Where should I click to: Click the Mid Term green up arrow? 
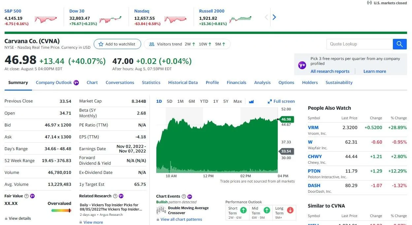[x=267, y=210]
